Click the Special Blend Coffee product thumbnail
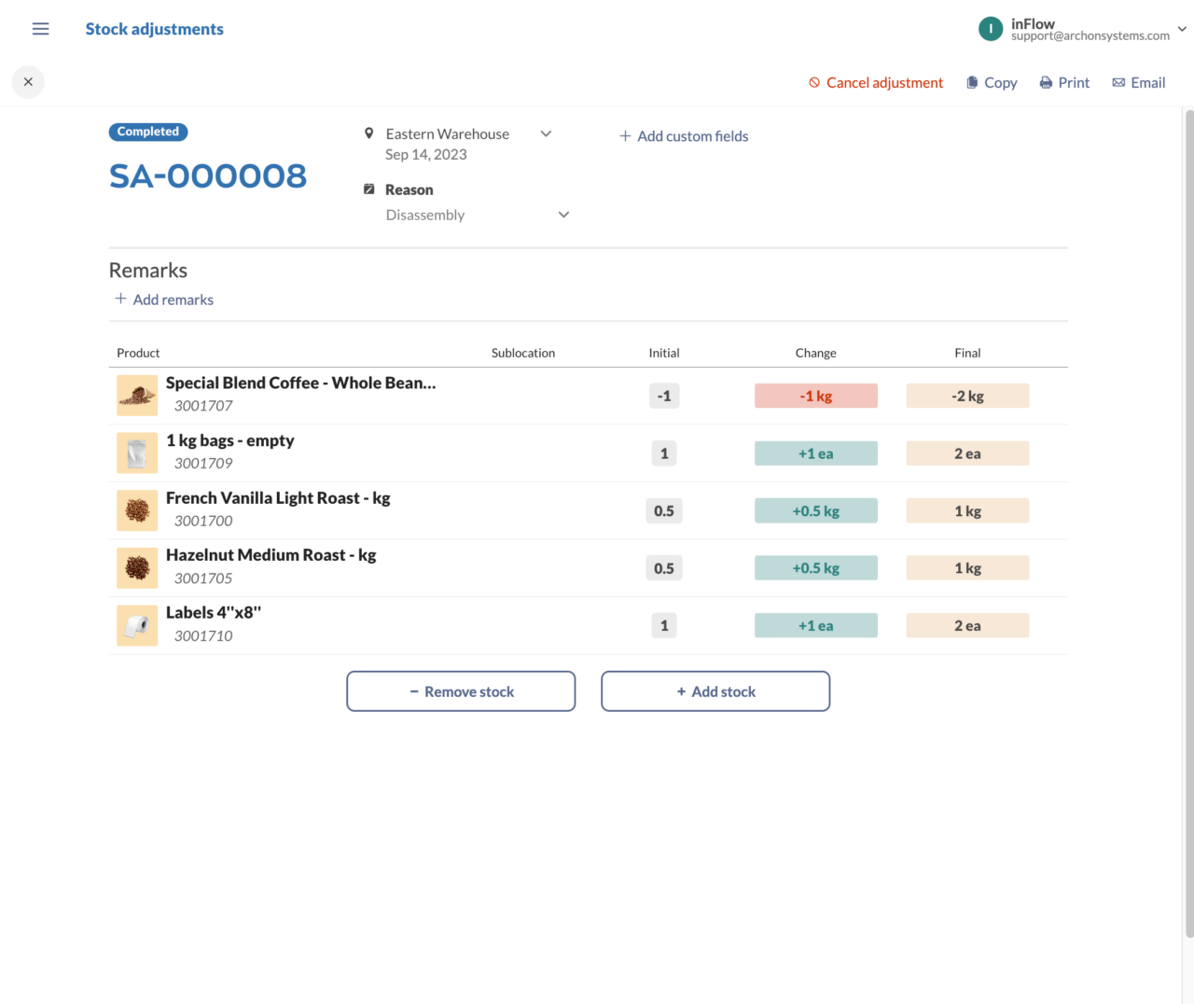Viewport: 1194px width, 1004px height. pos(137,395)
